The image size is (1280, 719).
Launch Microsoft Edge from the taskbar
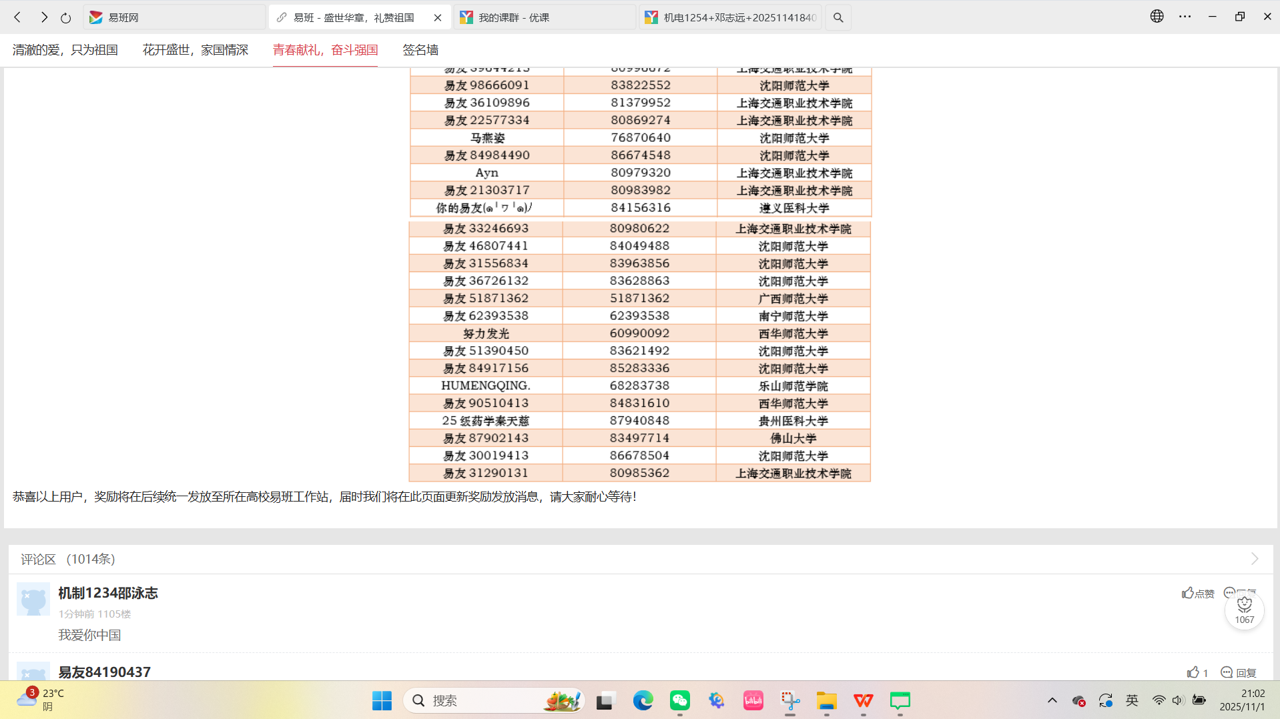click(x=643, y=700)
